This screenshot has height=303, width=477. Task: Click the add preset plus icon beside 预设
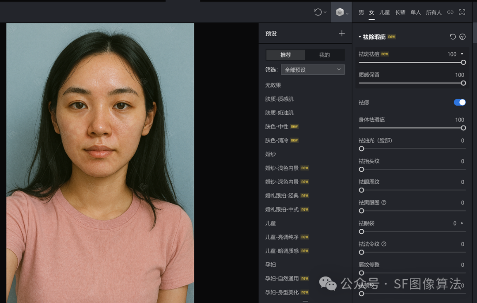tap(342, 33)
